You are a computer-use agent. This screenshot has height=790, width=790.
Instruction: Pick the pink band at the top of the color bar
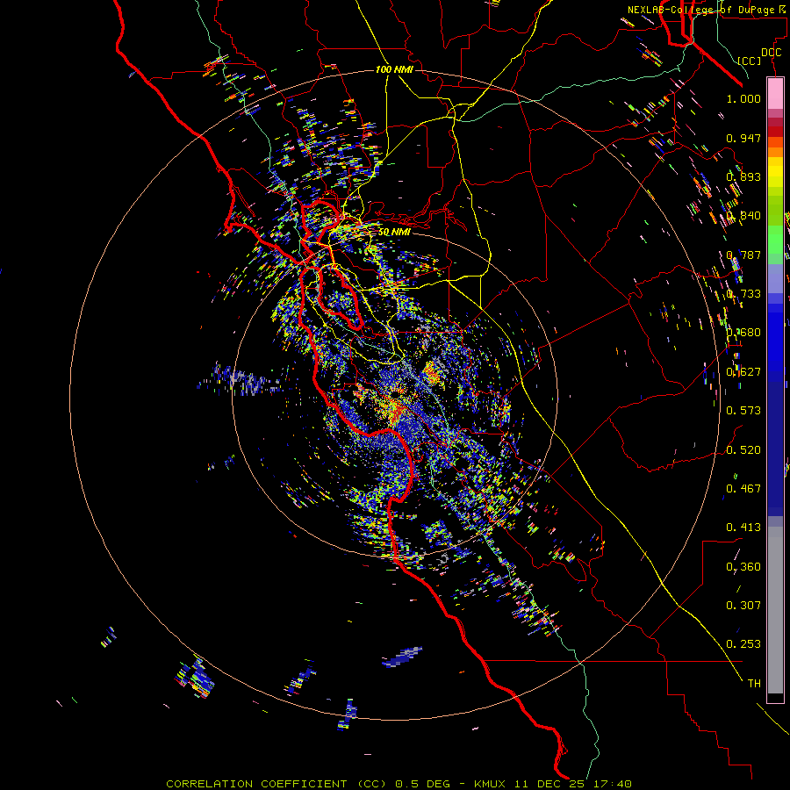[x=775, y=94]
